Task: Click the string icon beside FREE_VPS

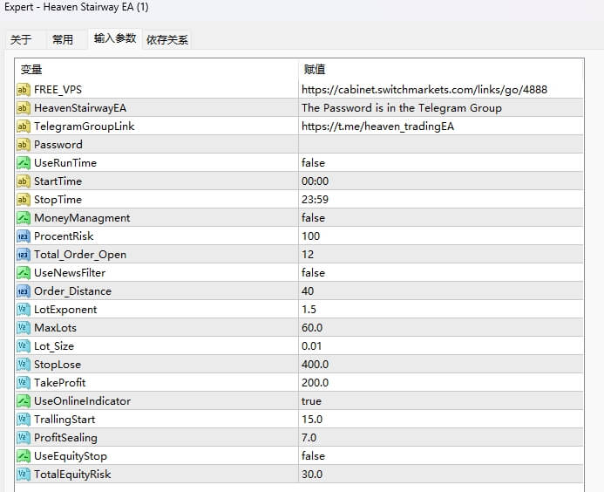Action: (x=24, y=90)
